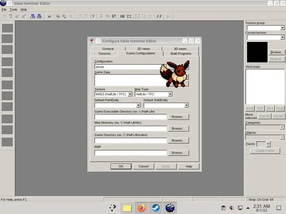This screenshot has width=286, height=214.
Task: Switch to the General tab
Action: pyautogui.click(x=108, y=49)
